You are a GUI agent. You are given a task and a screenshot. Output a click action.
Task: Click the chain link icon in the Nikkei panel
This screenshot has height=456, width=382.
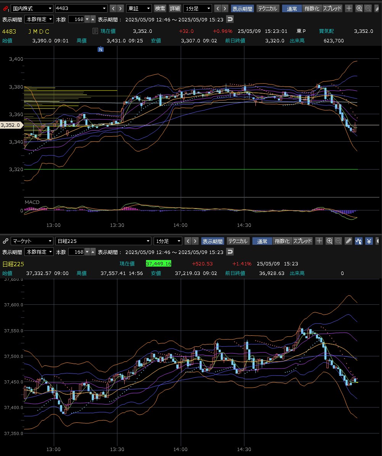click(x=5, y=241)
